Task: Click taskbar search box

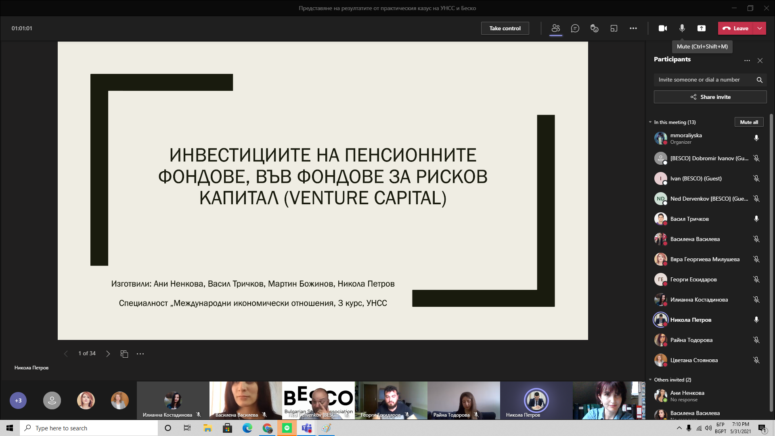Action: [x=89, y=428]
